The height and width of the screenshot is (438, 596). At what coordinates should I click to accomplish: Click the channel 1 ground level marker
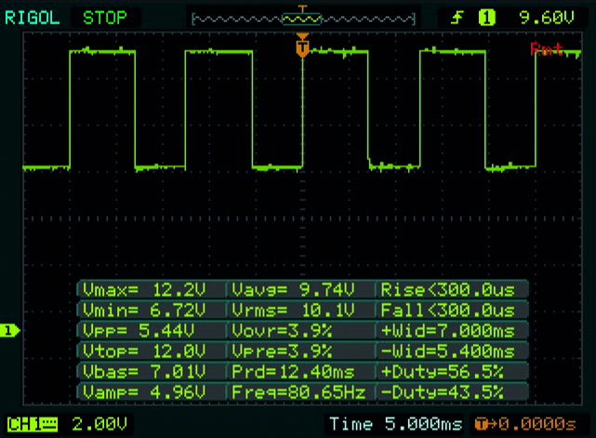pyautogui.click(x=10, y=330)
